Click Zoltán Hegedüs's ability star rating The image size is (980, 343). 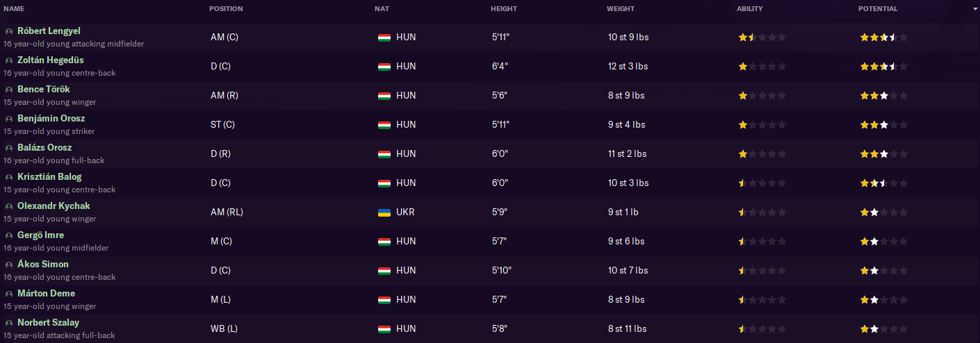pyautogui.click(x=762, y=67)
